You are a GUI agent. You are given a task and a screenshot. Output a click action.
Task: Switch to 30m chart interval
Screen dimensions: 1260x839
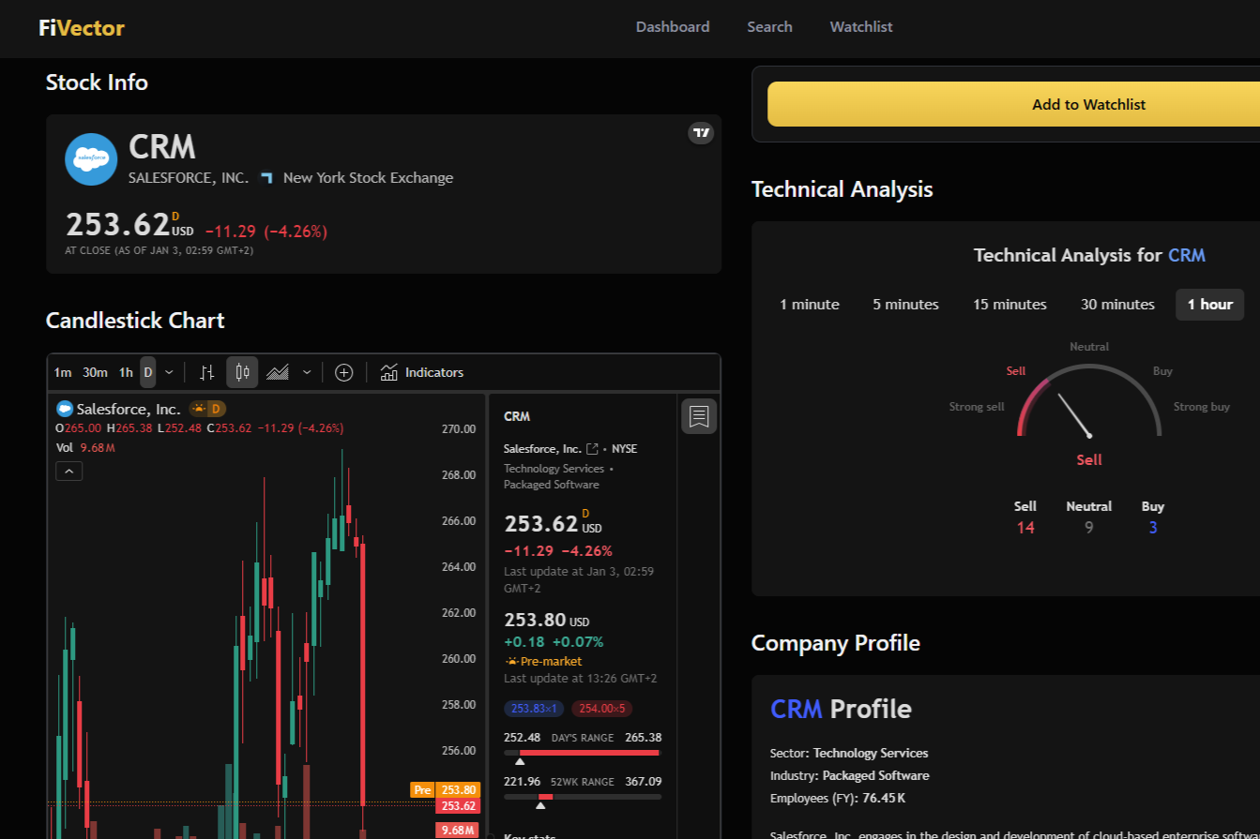coord(95,372)
